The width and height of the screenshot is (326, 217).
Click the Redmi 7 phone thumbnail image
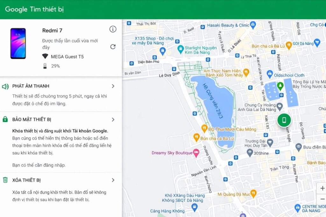pyautogui.click(x=18, y=44)
